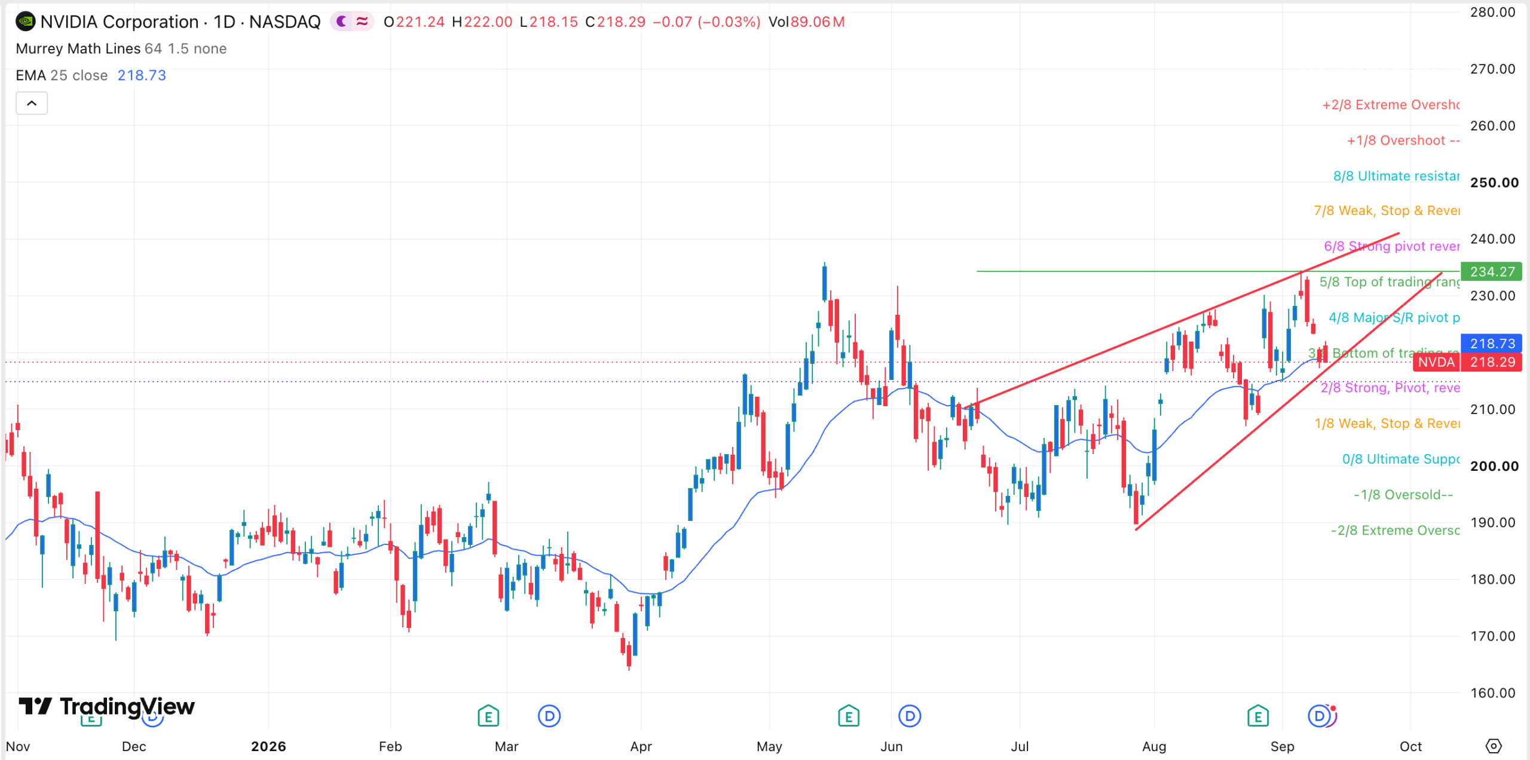Click the change value −0.07 (−0.03%)
Image resolution: width=1530 pixels, height=760 pixels.
[x=706, y=22]
